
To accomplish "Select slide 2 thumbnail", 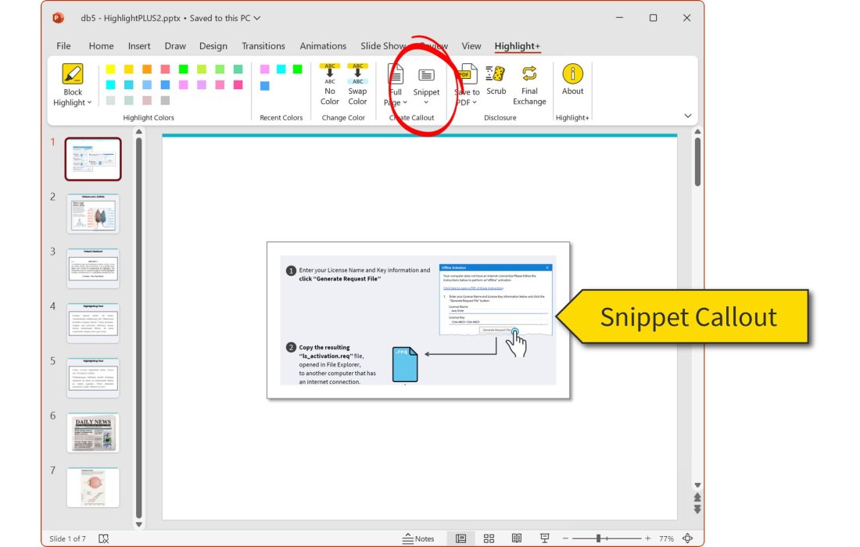I will click(93, 214).
